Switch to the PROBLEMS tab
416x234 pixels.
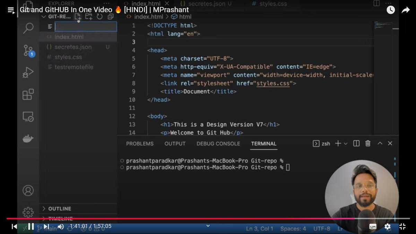pos(140,144)
